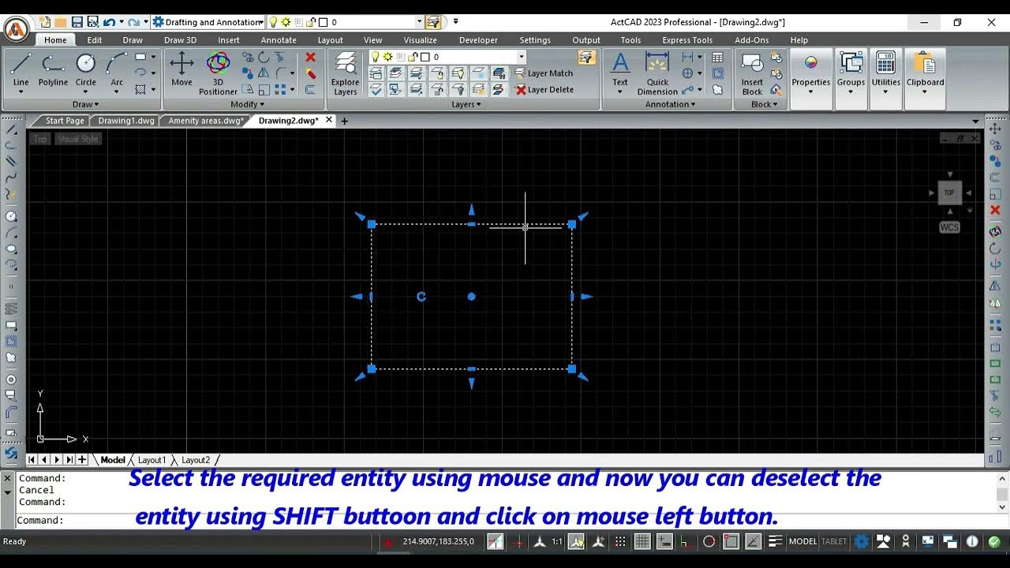Screen dimensions: 1010x568
Task: Expand the Annotation panel
Action: pyautogui.click(x=670, y=104)
